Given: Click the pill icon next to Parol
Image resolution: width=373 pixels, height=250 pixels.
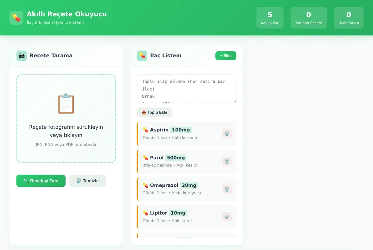Looking at the screenshot, I should [145, 158].
